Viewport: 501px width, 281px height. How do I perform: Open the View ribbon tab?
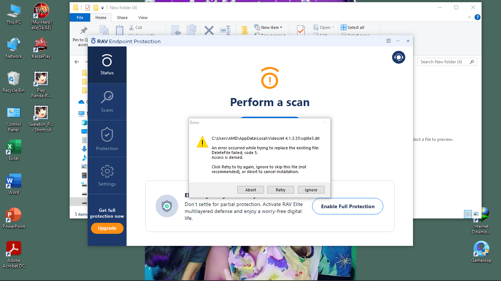coord(143,18)
